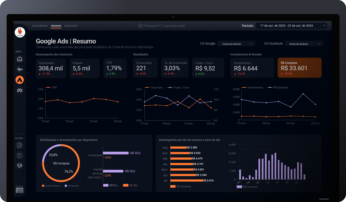Click the sáb. R$ 4.479 bar

[181, 159]
